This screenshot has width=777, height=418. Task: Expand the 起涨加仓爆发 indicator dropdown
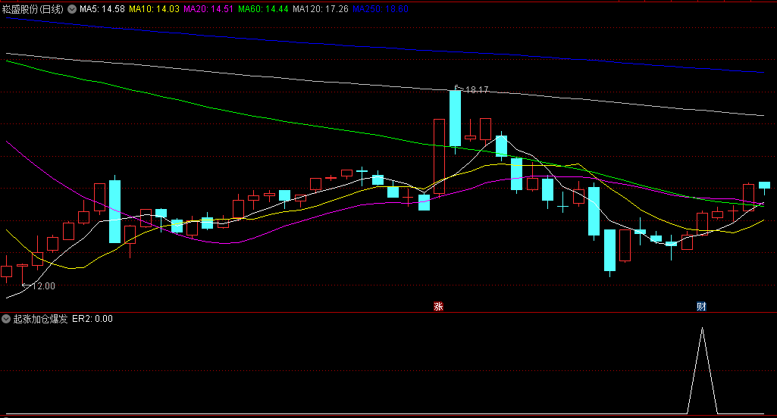(x=6, y=319)
